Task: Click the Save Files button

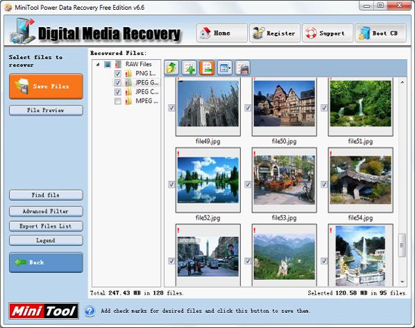Action: [46, 86]
